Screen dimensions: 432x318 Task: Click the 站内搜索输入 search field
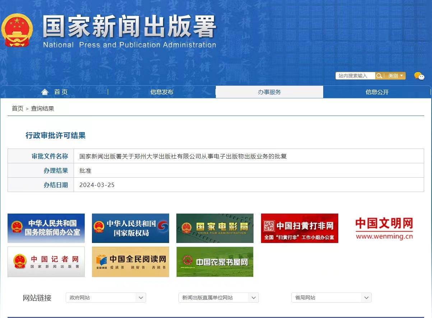[x=355, y=76]
